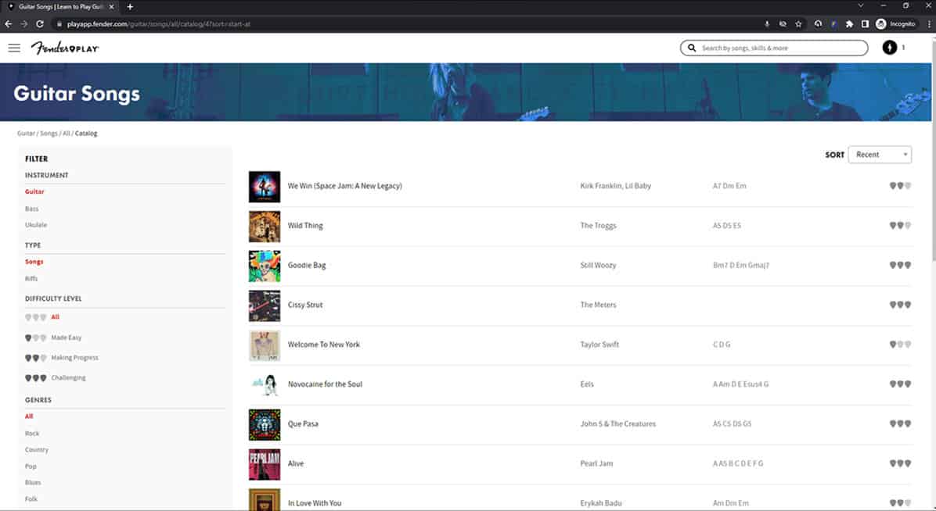This screenshot has width=936, height=511.
Task: Filter genre by Blues
Action: [33, 482]
